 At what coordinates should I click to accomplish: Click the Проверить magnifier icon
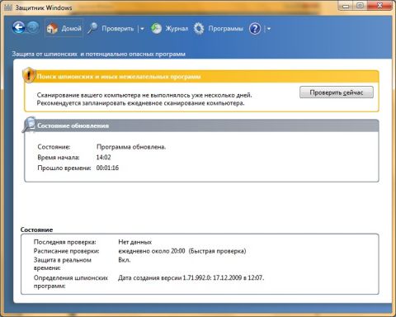[x=92, y=28]
